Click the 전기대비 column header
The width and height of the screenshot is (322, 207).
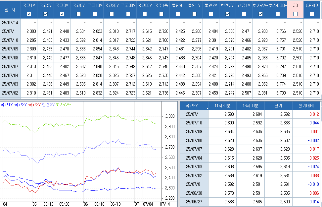tap(307, 106)
